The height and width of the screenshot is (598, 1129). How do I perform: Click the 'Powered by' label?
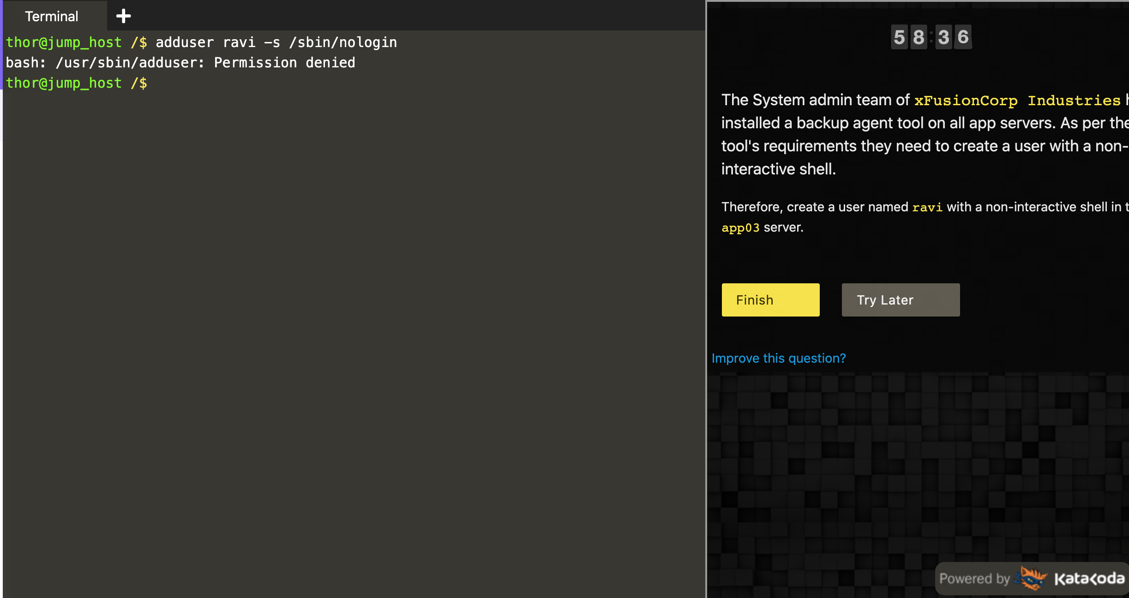974,579
